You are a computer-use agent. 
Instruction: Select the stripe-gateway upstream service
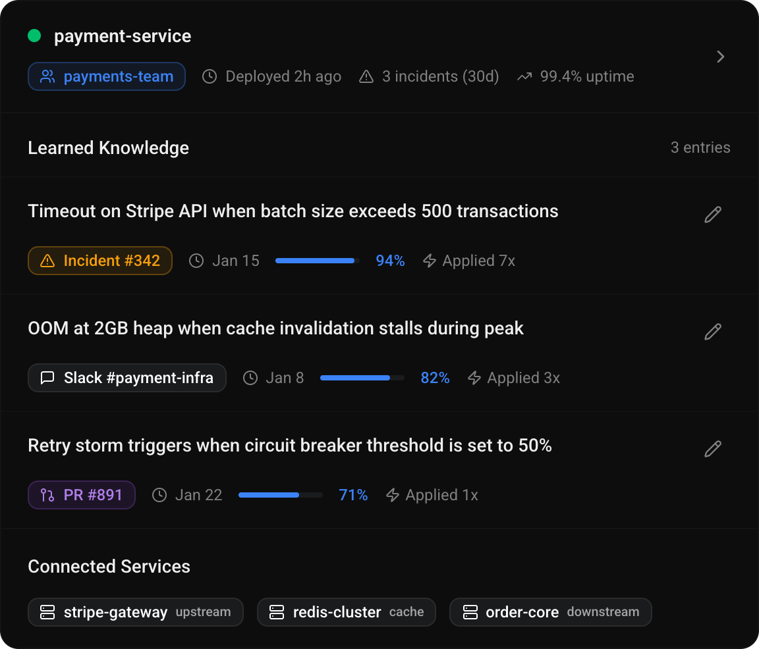coord(136,612)
